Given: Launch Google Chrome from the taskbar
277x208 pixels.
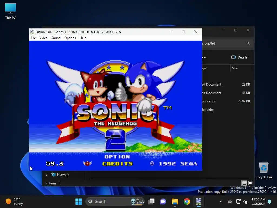Looking at the screenshot, I should click(187, 201).
